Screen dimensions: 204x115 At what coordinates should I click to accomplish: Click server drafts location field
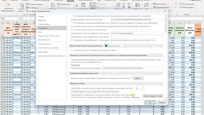(x=133, y=68)
